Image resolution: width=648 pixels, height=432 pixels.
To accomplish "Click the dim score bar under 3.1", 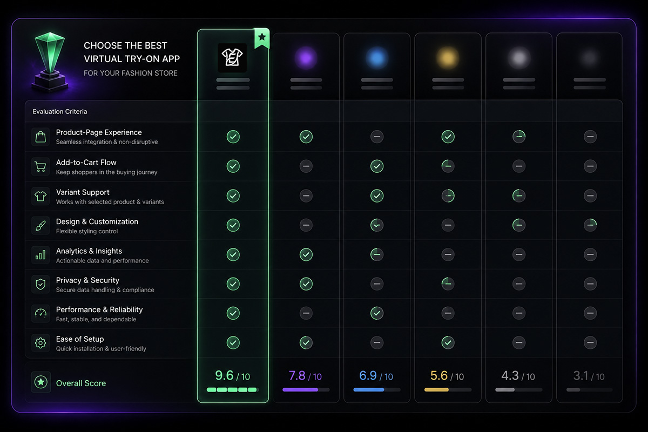I will [590, 389].
